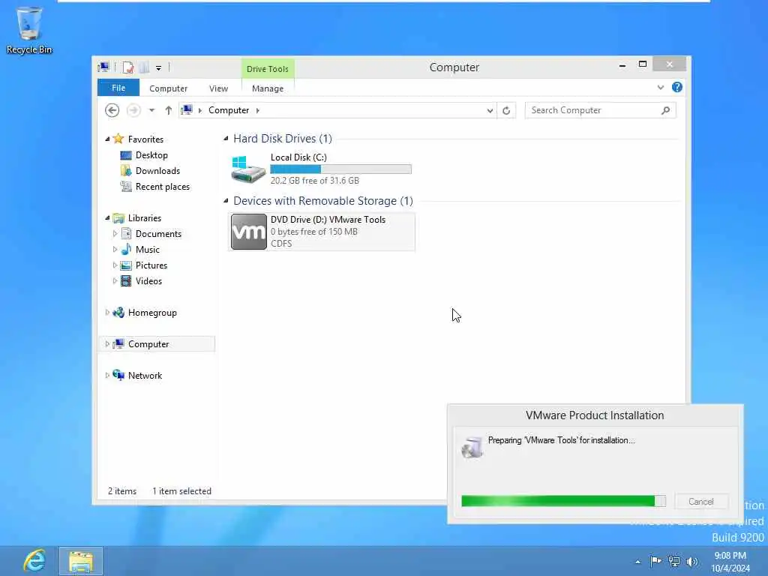Open Action Center flag icon
The height and width of the screenshot is (576, 768).
[655, 561]
